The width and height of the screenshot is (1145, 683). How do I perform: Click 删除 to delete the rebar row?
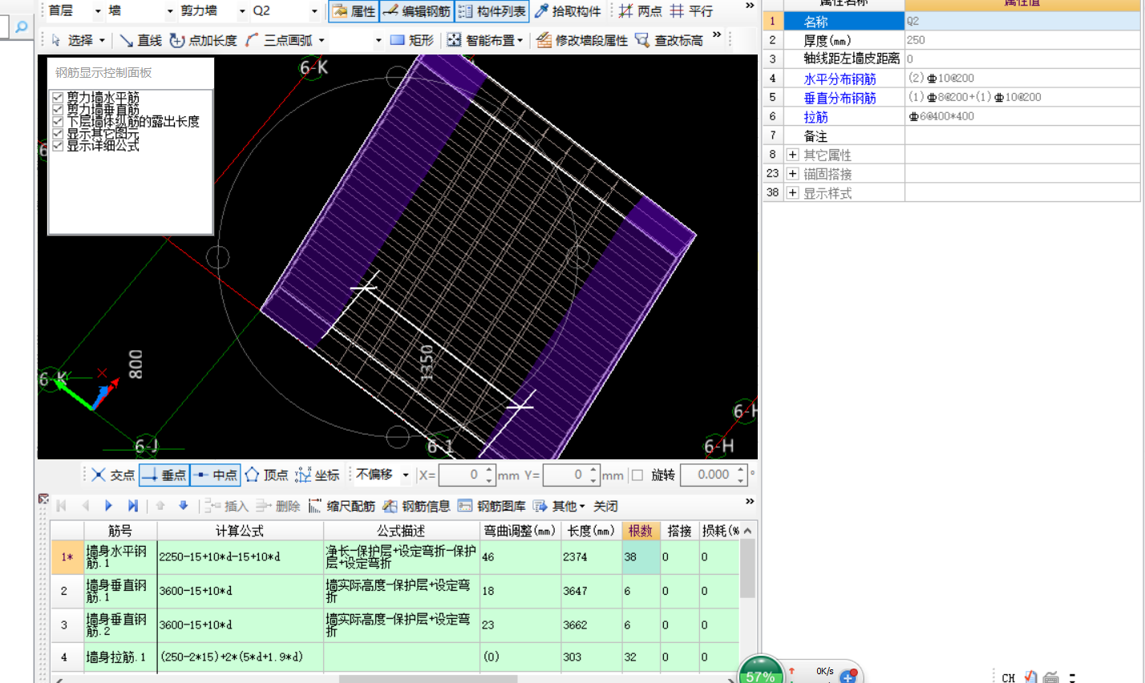(x=277, y=506)
